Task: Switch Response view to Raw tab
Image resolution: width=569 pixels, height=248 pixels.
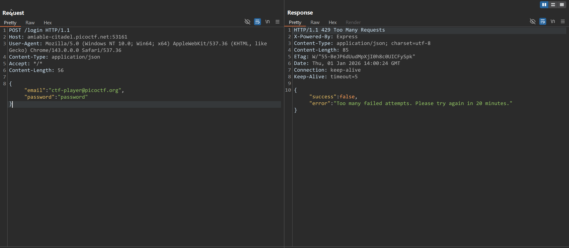Action: tap(315, 22)
